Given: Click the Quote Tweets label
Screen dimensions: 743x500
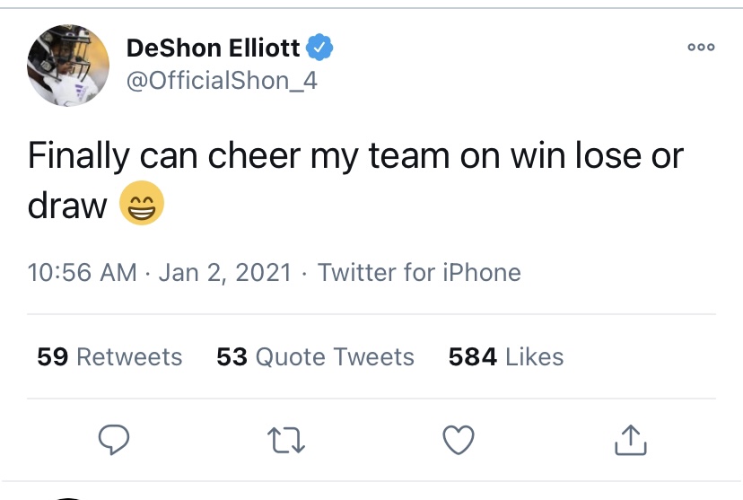Looking at the screenshot, I should 335,356.
